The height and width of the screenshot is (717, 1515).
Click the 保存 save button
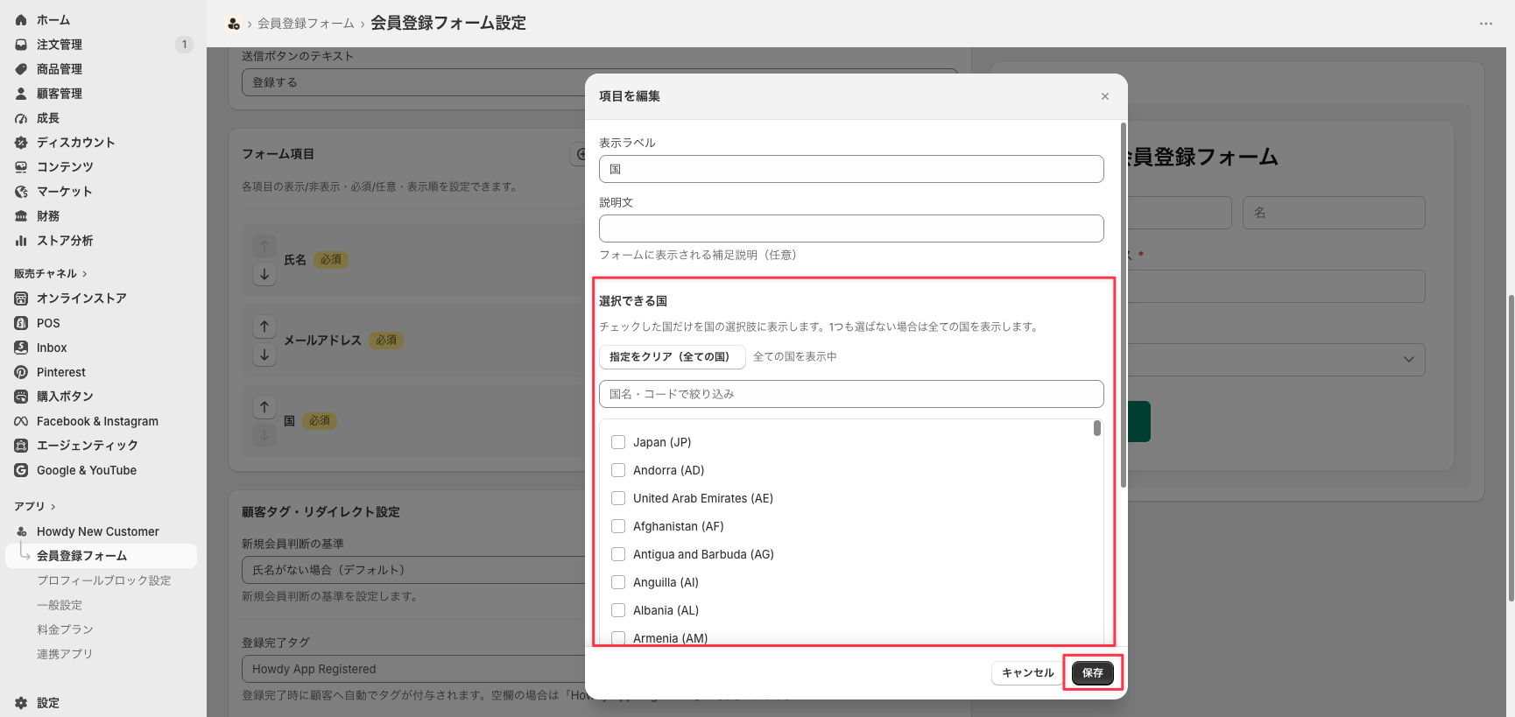tap(1093, 673)
